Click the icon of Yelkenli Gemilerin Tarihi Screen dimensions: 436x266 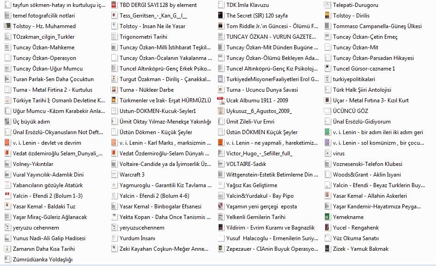tap(221, 217)
